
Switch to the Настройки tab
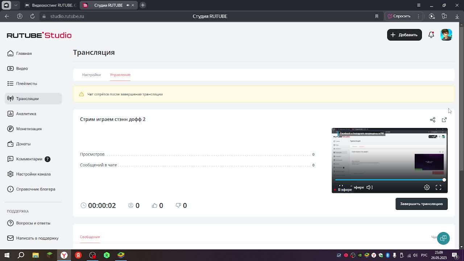tap(91, 75)
